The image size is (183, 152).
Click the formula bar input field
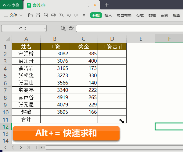pyautogui.click(x=128, y=28)
